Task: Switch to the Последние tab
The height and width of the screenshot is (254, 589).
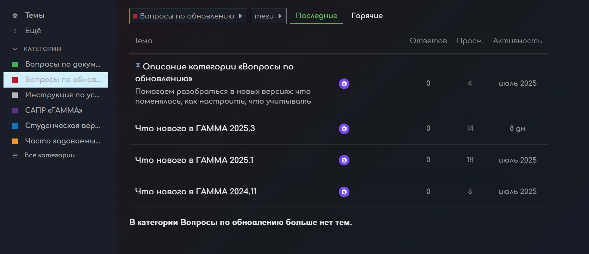Action: point(316,16)
